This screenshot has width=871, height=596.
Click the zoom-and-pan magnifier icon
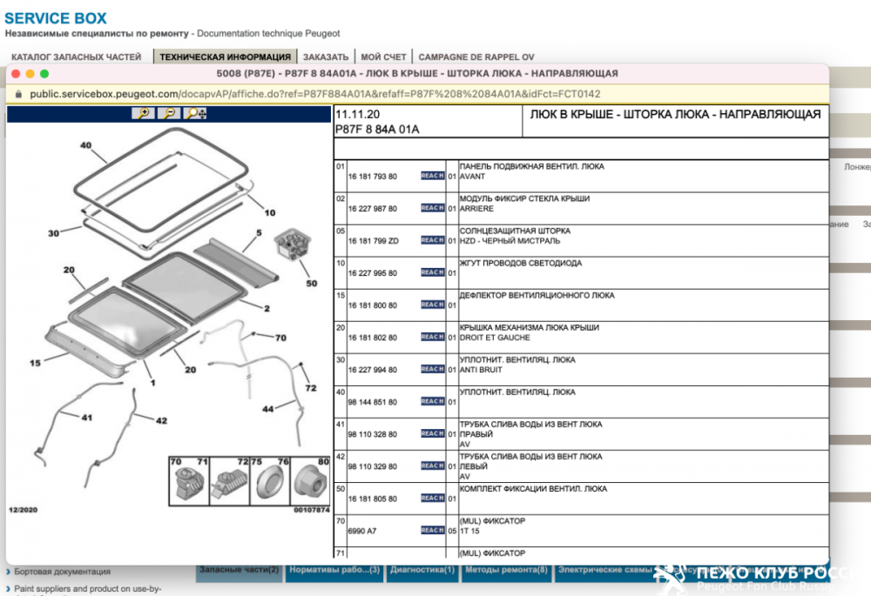tap(195, 113)
